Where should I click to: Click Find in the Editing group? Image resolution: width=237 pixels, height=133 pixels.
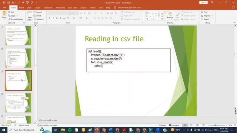tap(204, 12)
